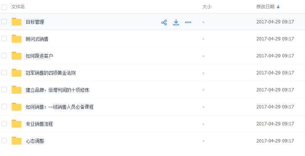
Task: Sort by the 文件名 column header
Action: pyautogui.click(x=18, y=7)
